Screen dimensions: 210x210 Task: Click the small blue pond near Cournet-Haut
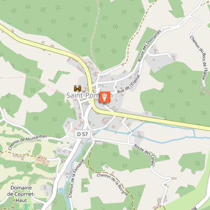(x=61, y=191)
